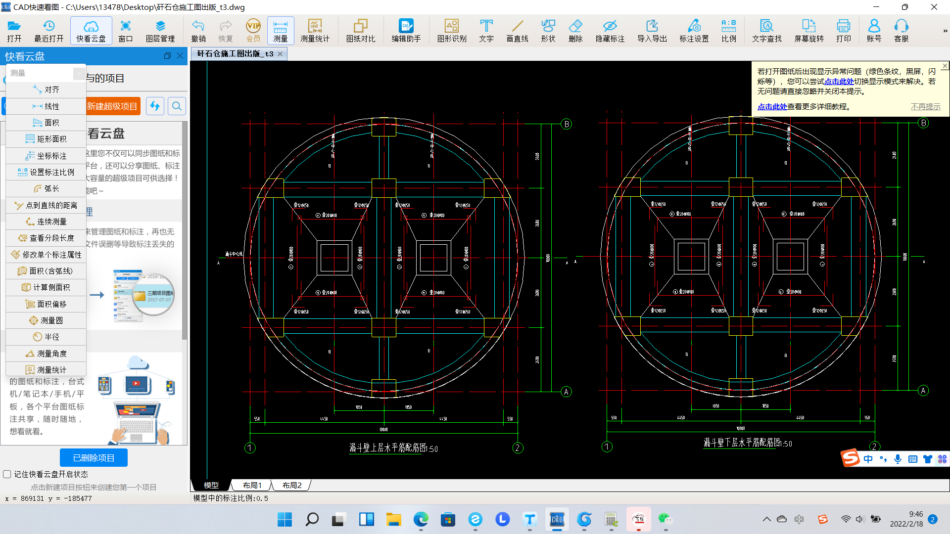Choose 矩形面积 rectangle area measurement
This screenshot has width=950, height=534.
coord(46,139)
